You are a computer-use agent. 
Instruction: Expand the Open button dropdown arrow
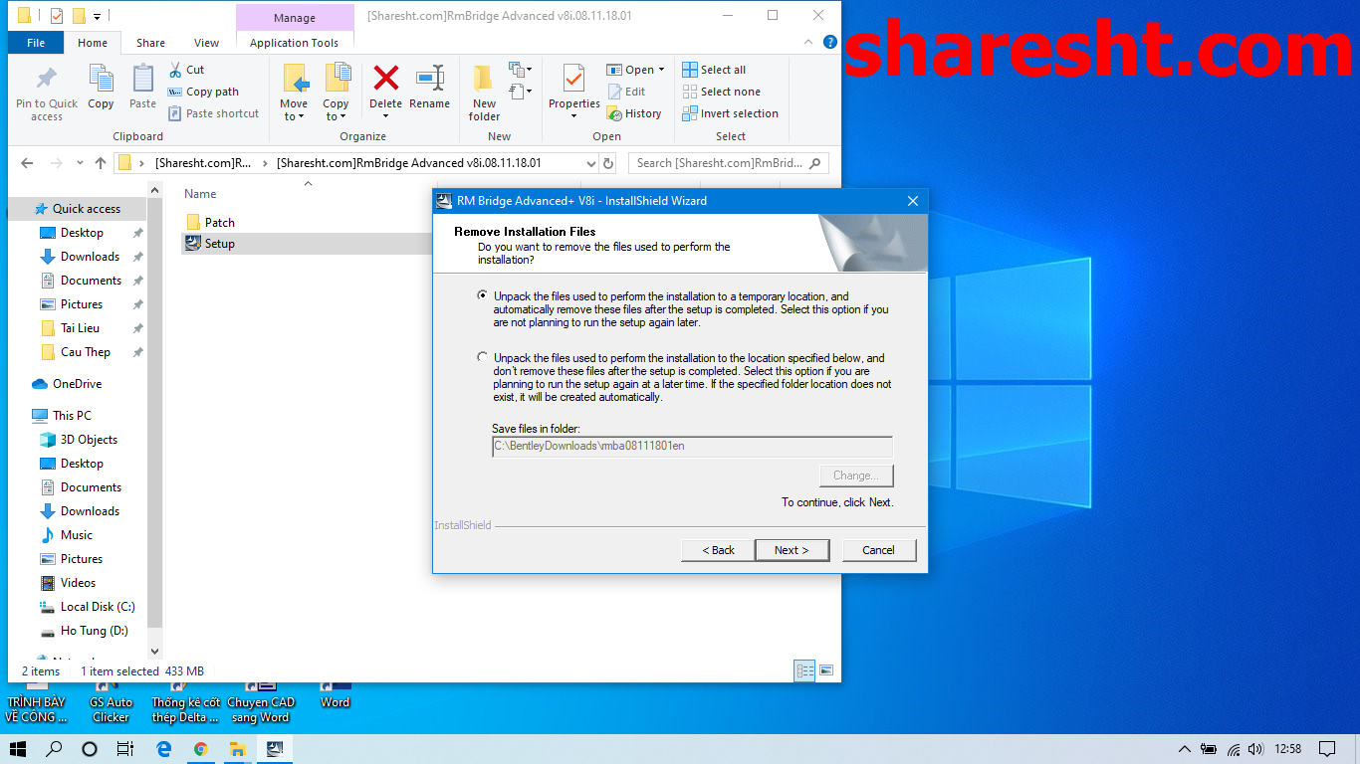(x=662, y=70)
